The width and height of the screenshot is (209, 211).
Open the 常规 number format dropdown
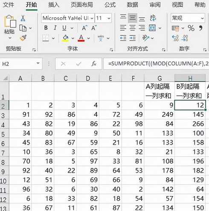click(x=202, y=18)
